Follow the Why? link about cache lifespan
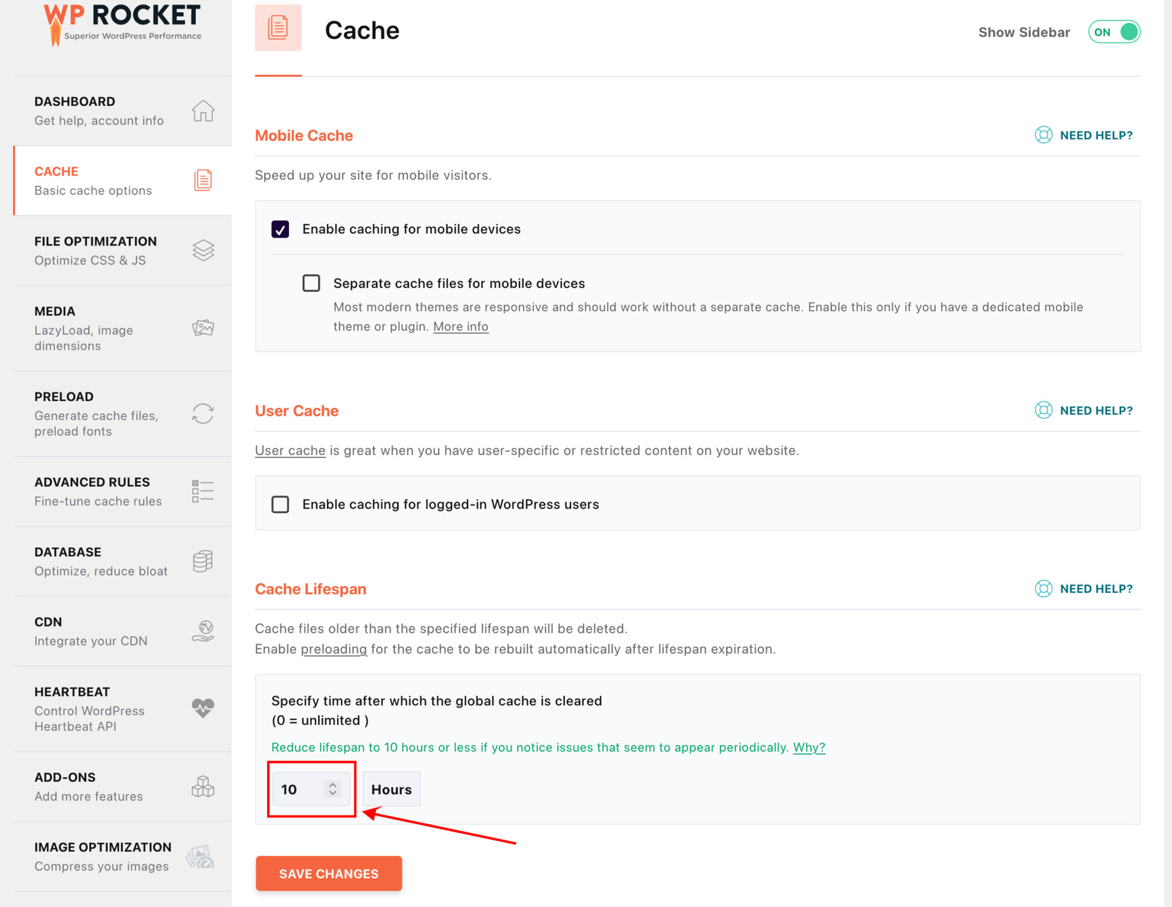 coord(808,747)
